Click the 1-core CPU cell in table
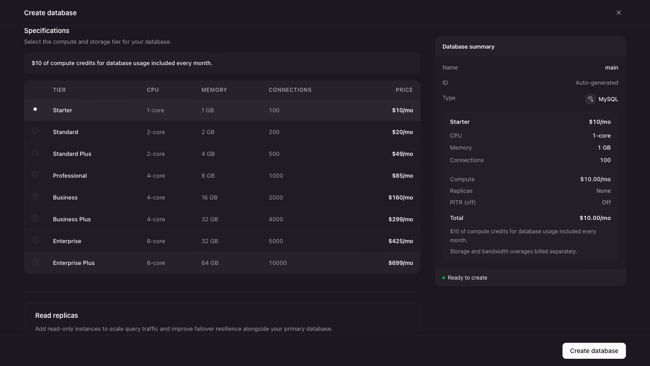650x366 pixels. (155, 110)
